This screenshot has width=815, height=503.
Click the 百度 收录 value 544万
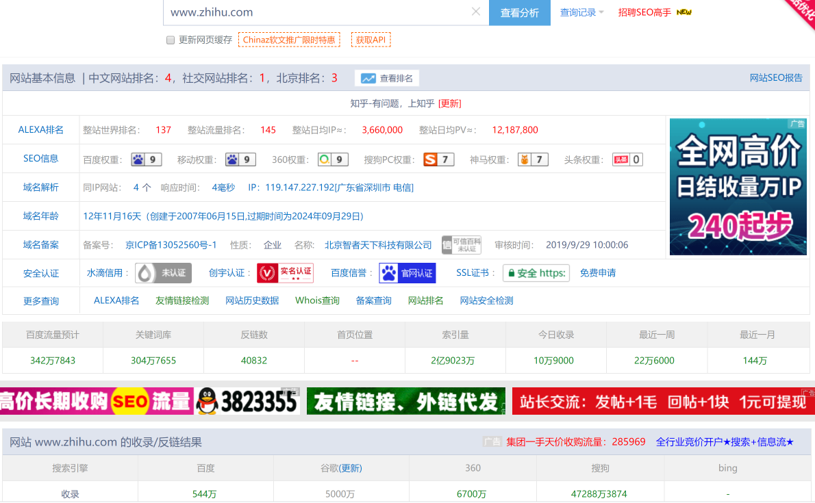204,493
